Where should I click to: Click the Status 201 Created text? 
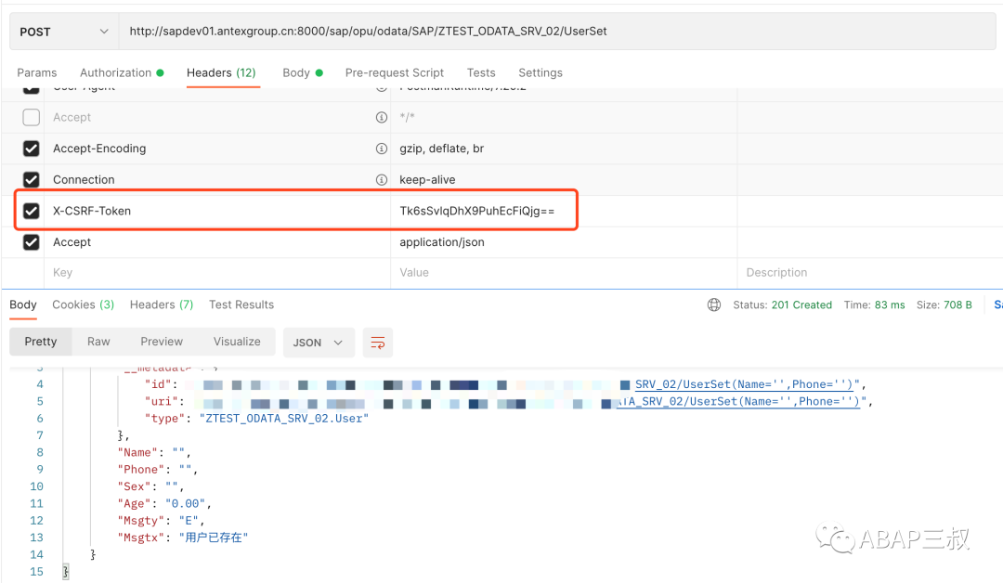(x=782, y=304)
